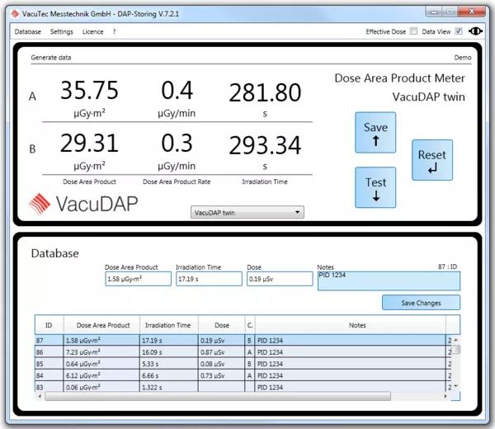This screenshot has height=429, width=495.
Task: Click the 0.64 µGy·m² table cell
Action: pyautogui.click(x=101, y=364)
